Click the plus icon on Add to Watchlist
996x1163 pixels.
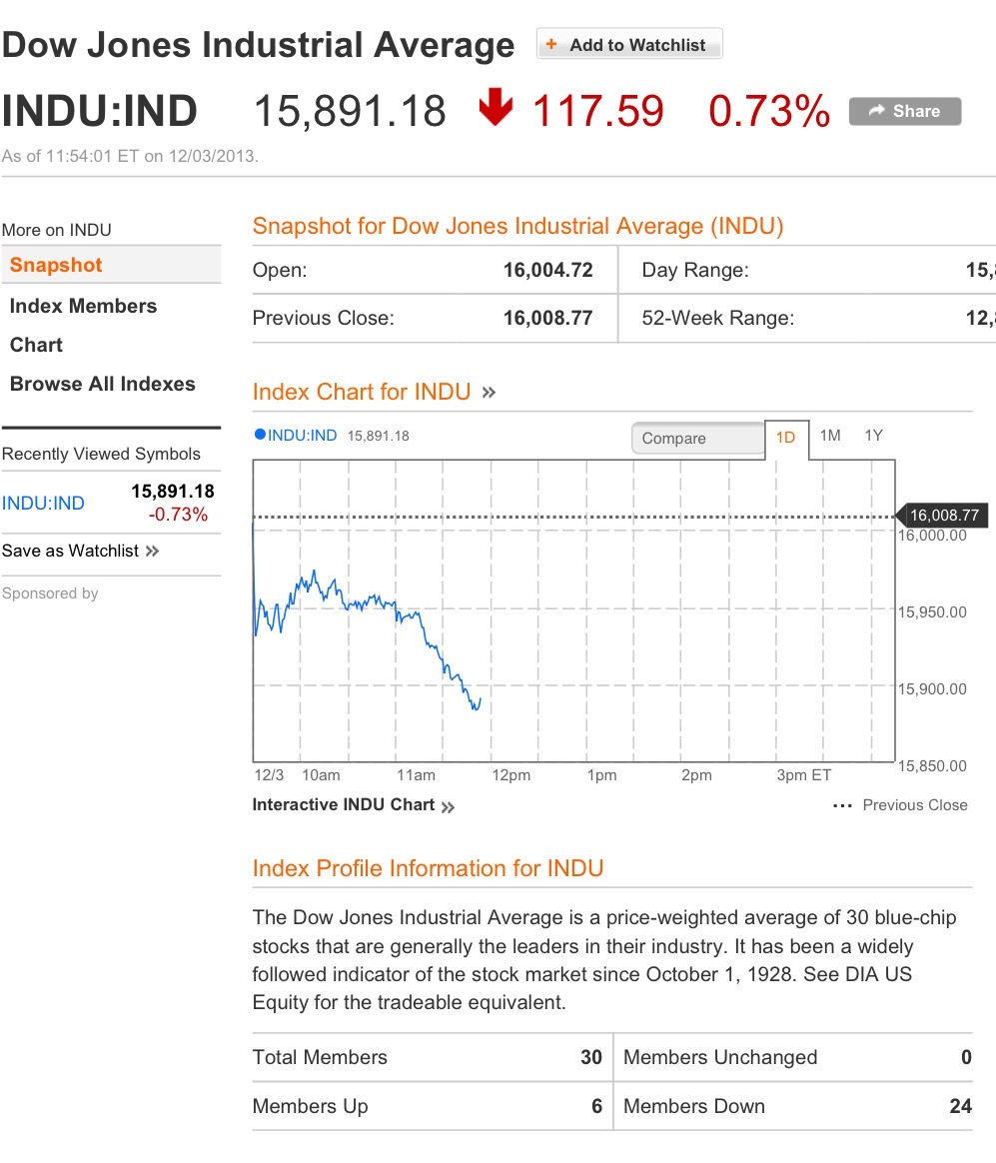551,45
